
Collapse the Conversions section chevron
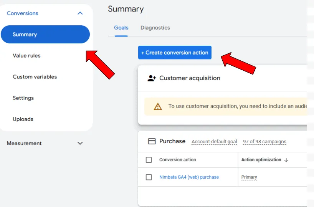pyautogui.click(x=80, y=13)
